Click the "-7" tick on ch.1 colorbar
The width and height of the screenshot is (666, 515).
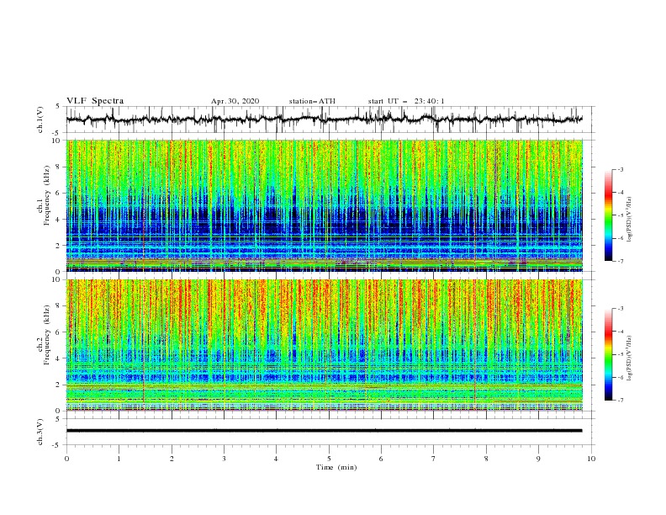click(621, 261)
